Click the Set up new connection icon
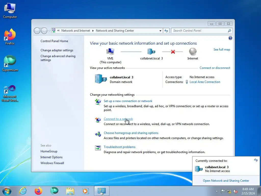261x196 pixels. 98,102
